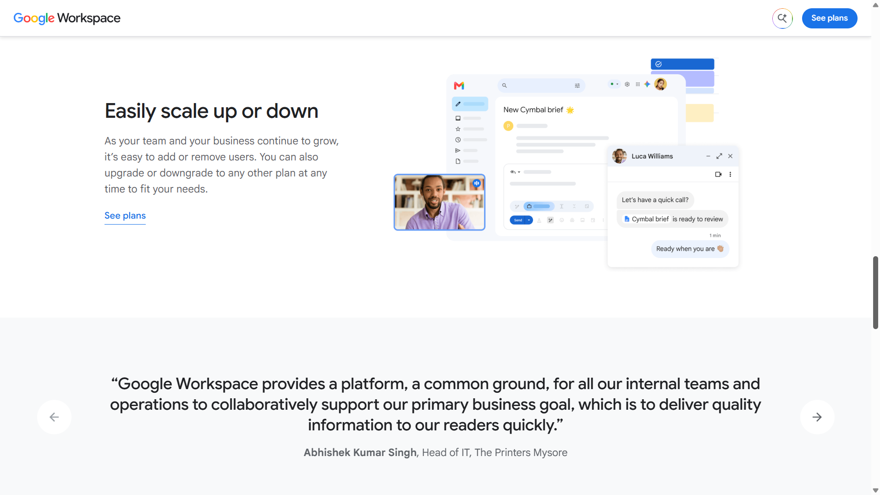Click "Head of IT, The Printers Mysore"
Image resolution: width=880 pixels, height=495 pixels.
[495, 453]
